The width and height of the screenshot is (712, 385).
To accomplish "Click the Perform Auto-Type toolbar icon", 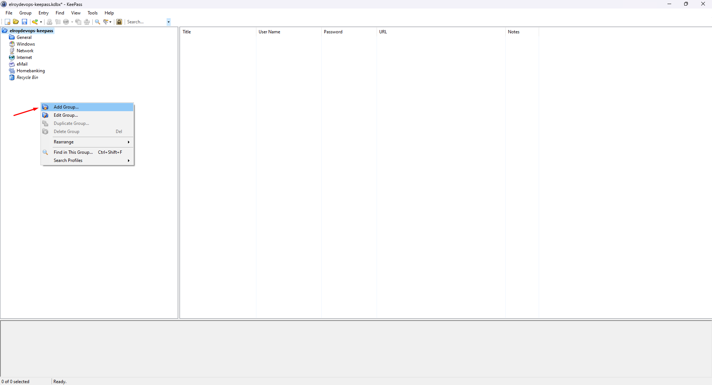I will pyautogui.click(x=87, y=22).
